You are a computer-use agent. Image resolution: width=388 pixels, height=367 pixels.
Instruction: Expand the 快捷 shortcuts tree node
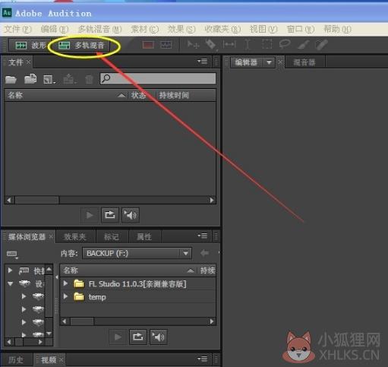10,271
